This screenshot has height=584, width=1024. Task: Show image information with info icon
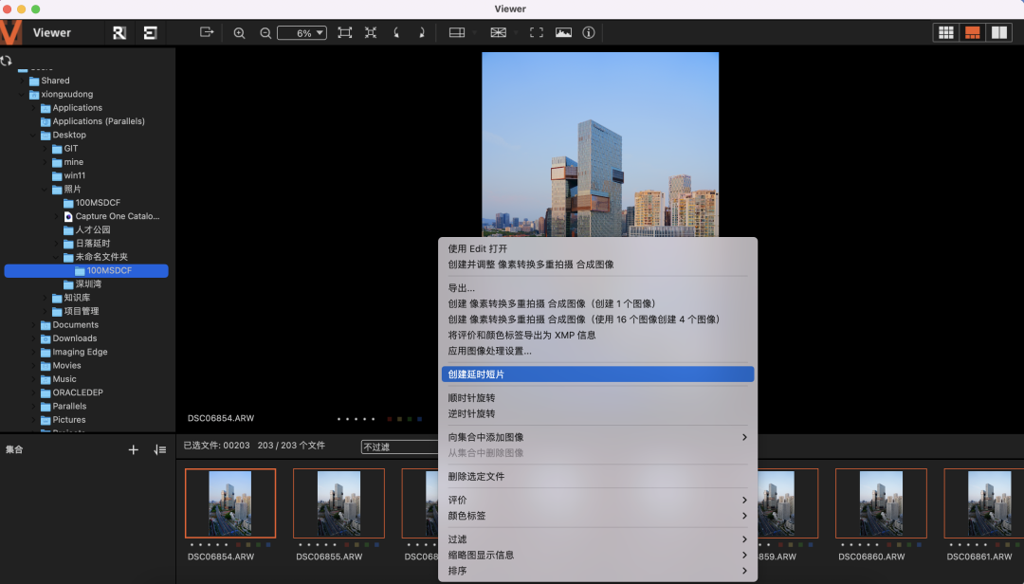pos(589,32)
